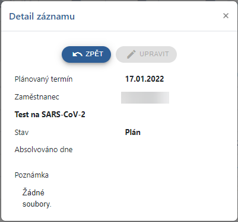Close the Detail záznamu dialog
Image resolution: width=238 pixels, height=222 pixels.
pyautogui.click(x=226, y=16)
